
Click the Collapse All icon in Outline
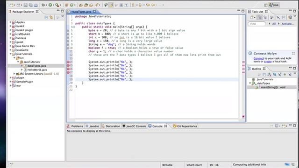264,75
